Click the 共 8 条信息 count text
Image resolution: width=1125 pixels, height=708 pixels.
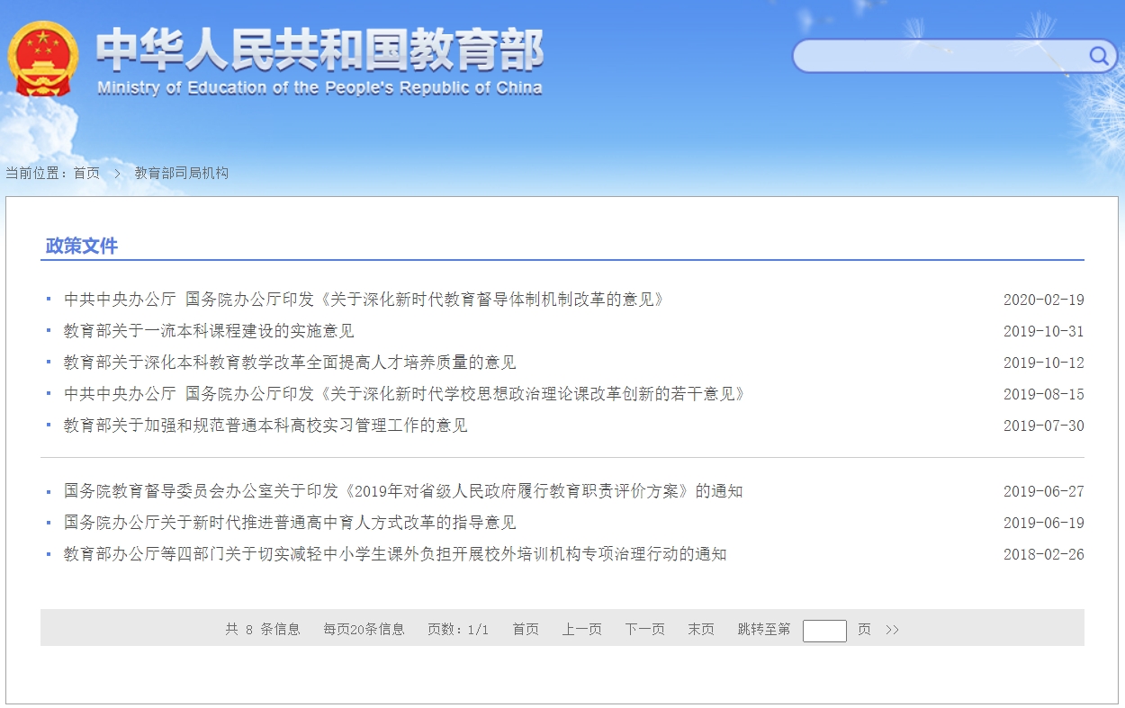[x=263, y=630]
